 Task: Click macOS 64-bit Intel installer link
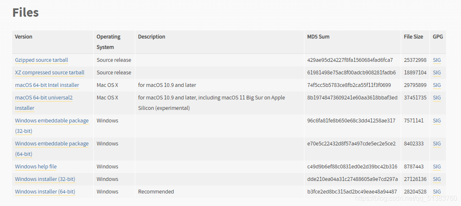tap(47, 85)
